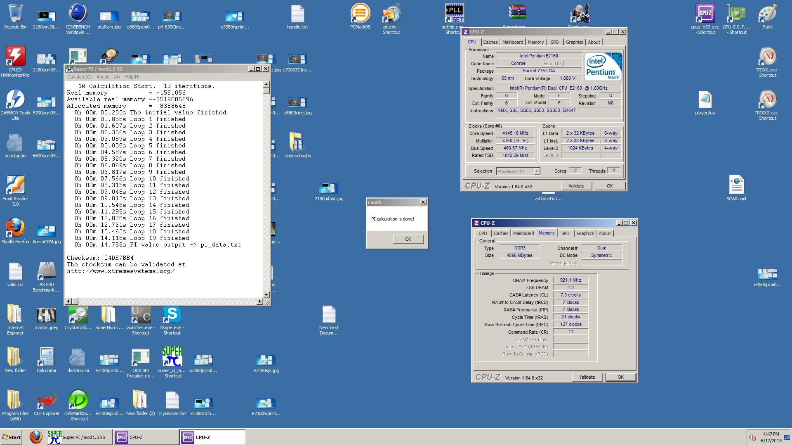Select Memory tab in top CPU-Z window

[536, 42]
